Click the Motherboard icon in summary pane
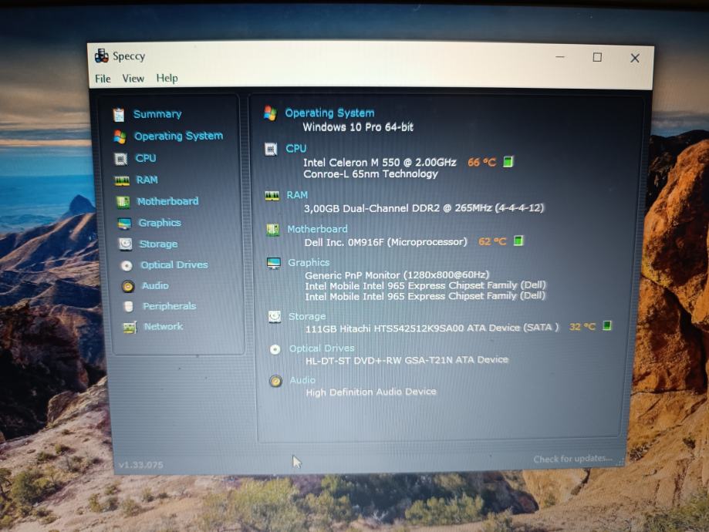The width and height of the screenshot is (709, 532). [x=272, y=230]
